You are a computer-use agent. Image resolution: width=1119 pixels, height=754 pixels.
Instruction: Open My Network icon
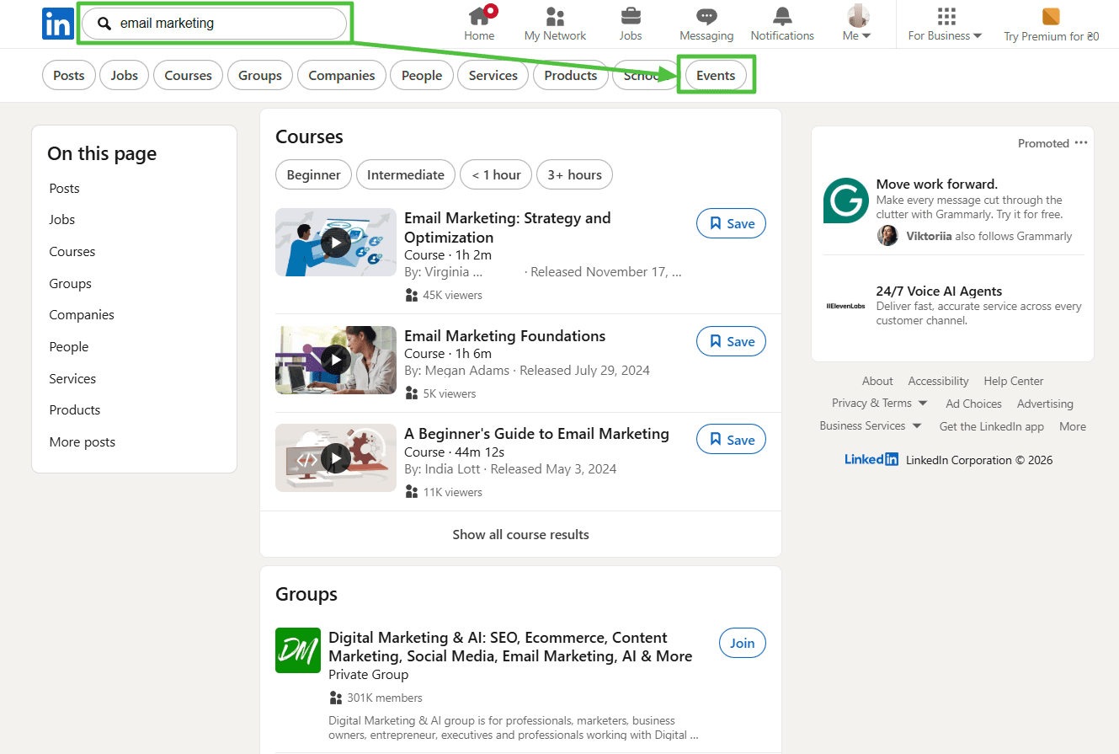(555, 16)
